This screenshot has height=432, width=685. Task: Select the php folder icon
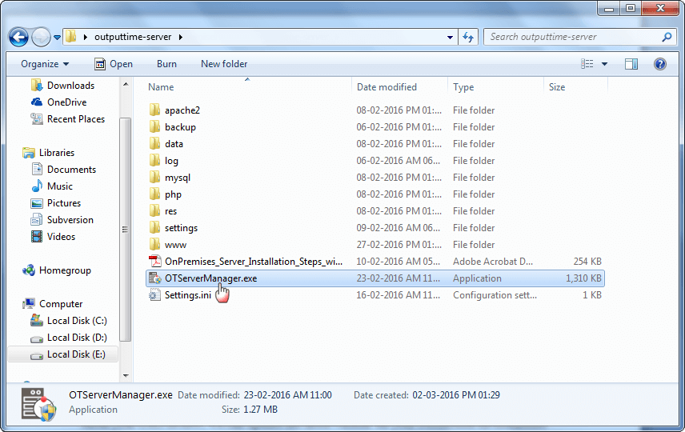(x=154, y=194)
